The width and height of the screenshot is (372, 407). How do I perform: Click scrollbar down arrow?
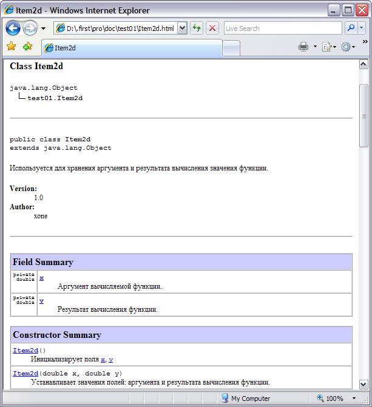(364, 384)
